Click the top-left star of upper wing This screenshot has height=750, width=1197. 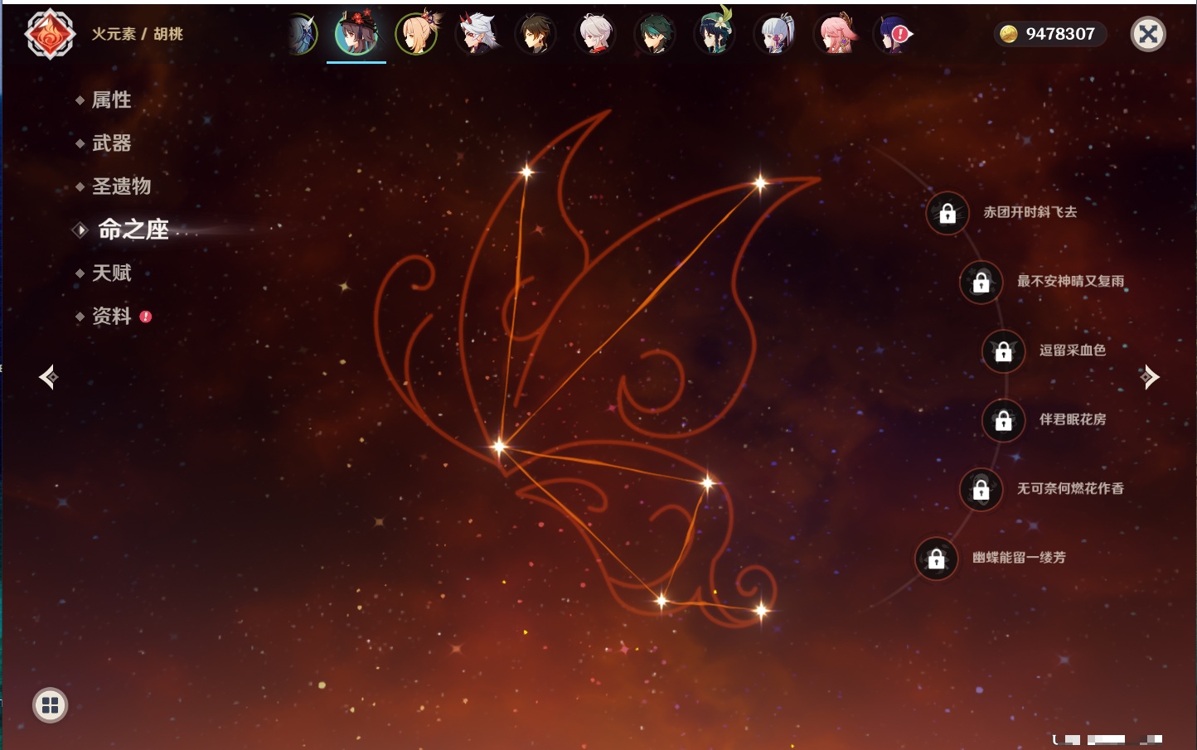[x=526, y=172]
